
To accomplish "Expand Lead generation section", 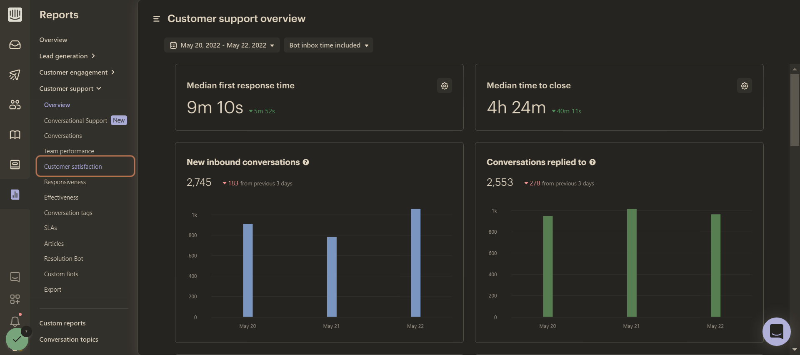I will pos(67,56).
